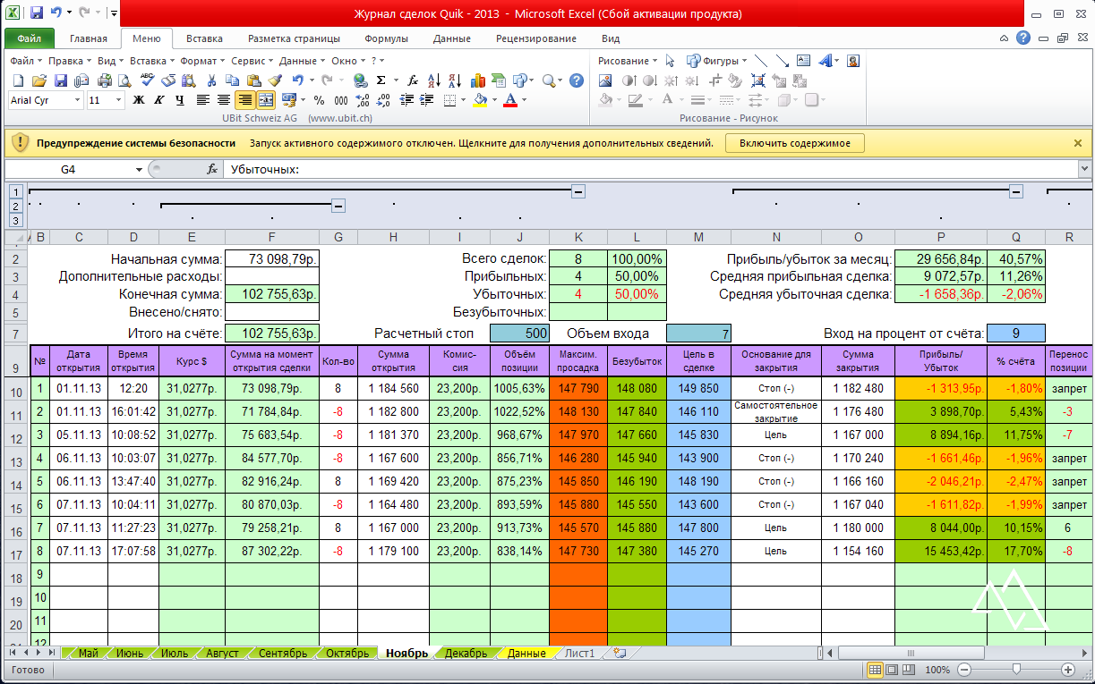Click the Включить содержимое button
1095x684 pixels.
click(x=794, y=143)
